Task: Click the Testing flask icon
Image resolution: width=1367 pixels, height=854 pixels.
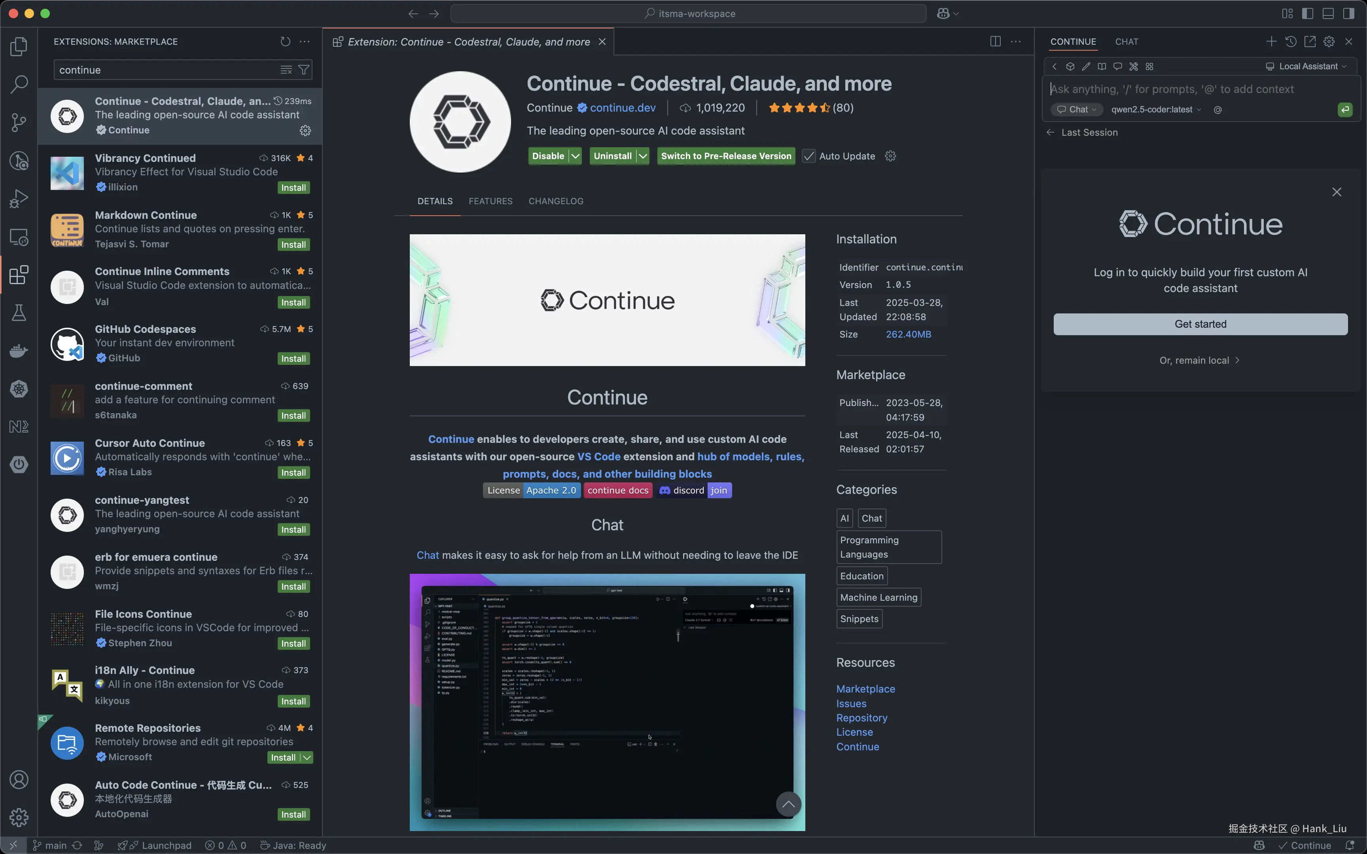Action: [19, 313]
